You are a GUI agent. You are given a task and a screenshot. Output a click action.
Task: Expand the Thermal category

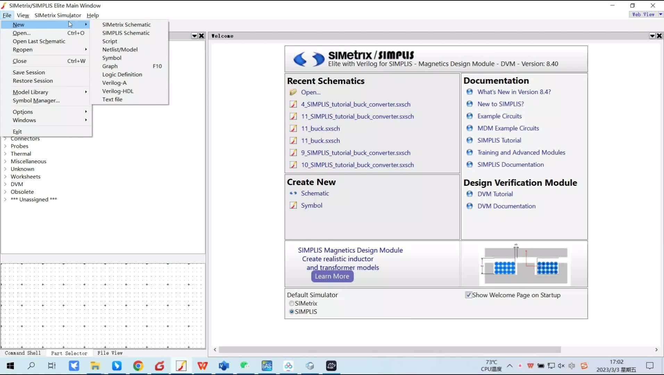pyautogui.click(x=5, y=154)
